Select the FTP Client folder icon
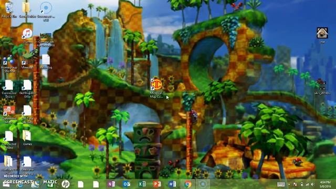 (x=8, y=165)
